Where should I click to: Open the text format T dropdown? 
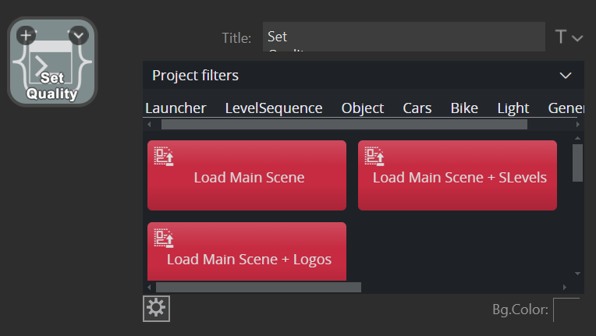(569, 37)
